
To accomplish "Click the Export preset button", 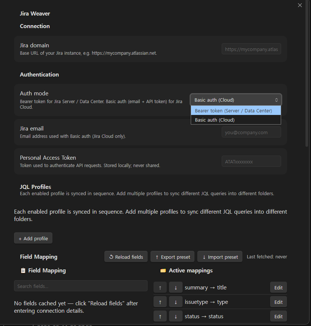I will [x=172, y=257].
